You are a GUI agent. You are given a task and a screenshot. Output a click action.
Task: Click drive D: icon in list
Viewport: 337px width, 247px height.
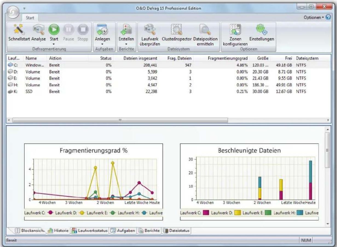point(11,72)
